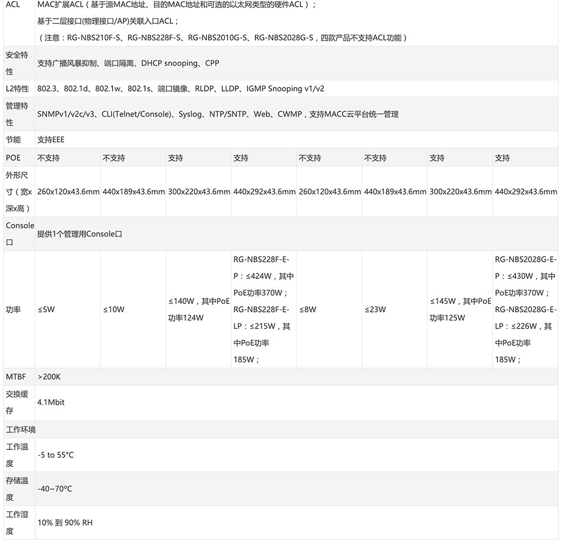563x542 pixels.
Task: Click the ≤5W power cell
Action: (46, 310)
